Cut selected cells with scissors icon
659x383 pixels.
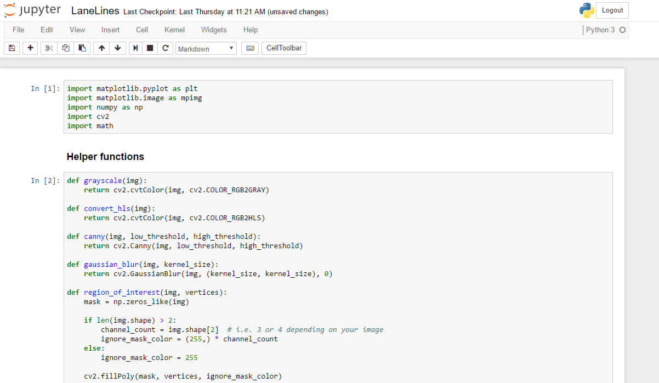(49, 48)
